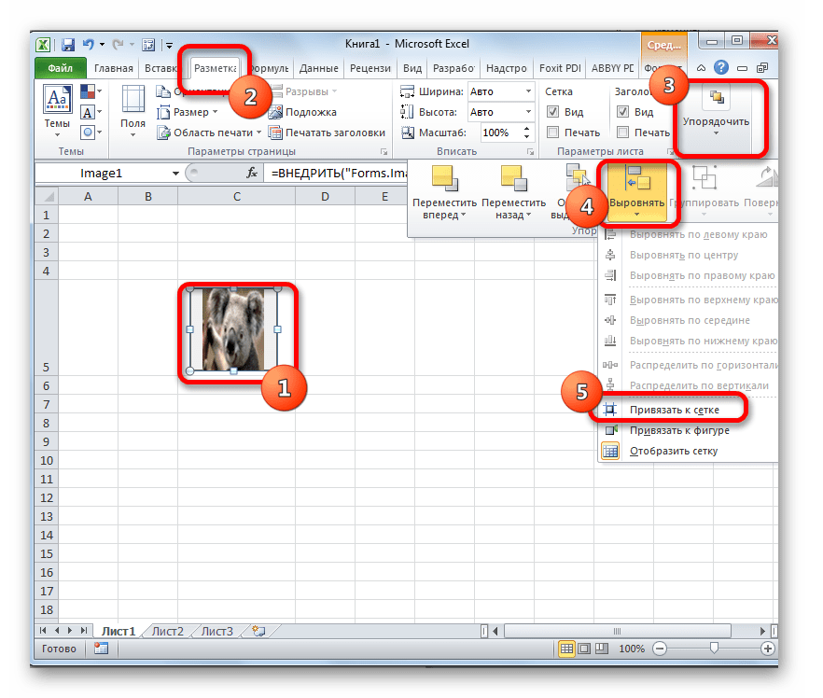Switch to the Данные tab
The height and width of the screenshot is (698, 823).
318,68
